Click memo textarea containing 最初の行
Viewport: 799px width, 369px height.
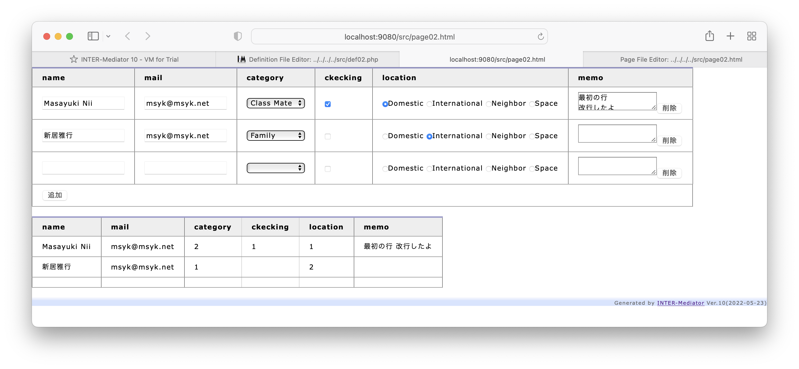(617, 101)
